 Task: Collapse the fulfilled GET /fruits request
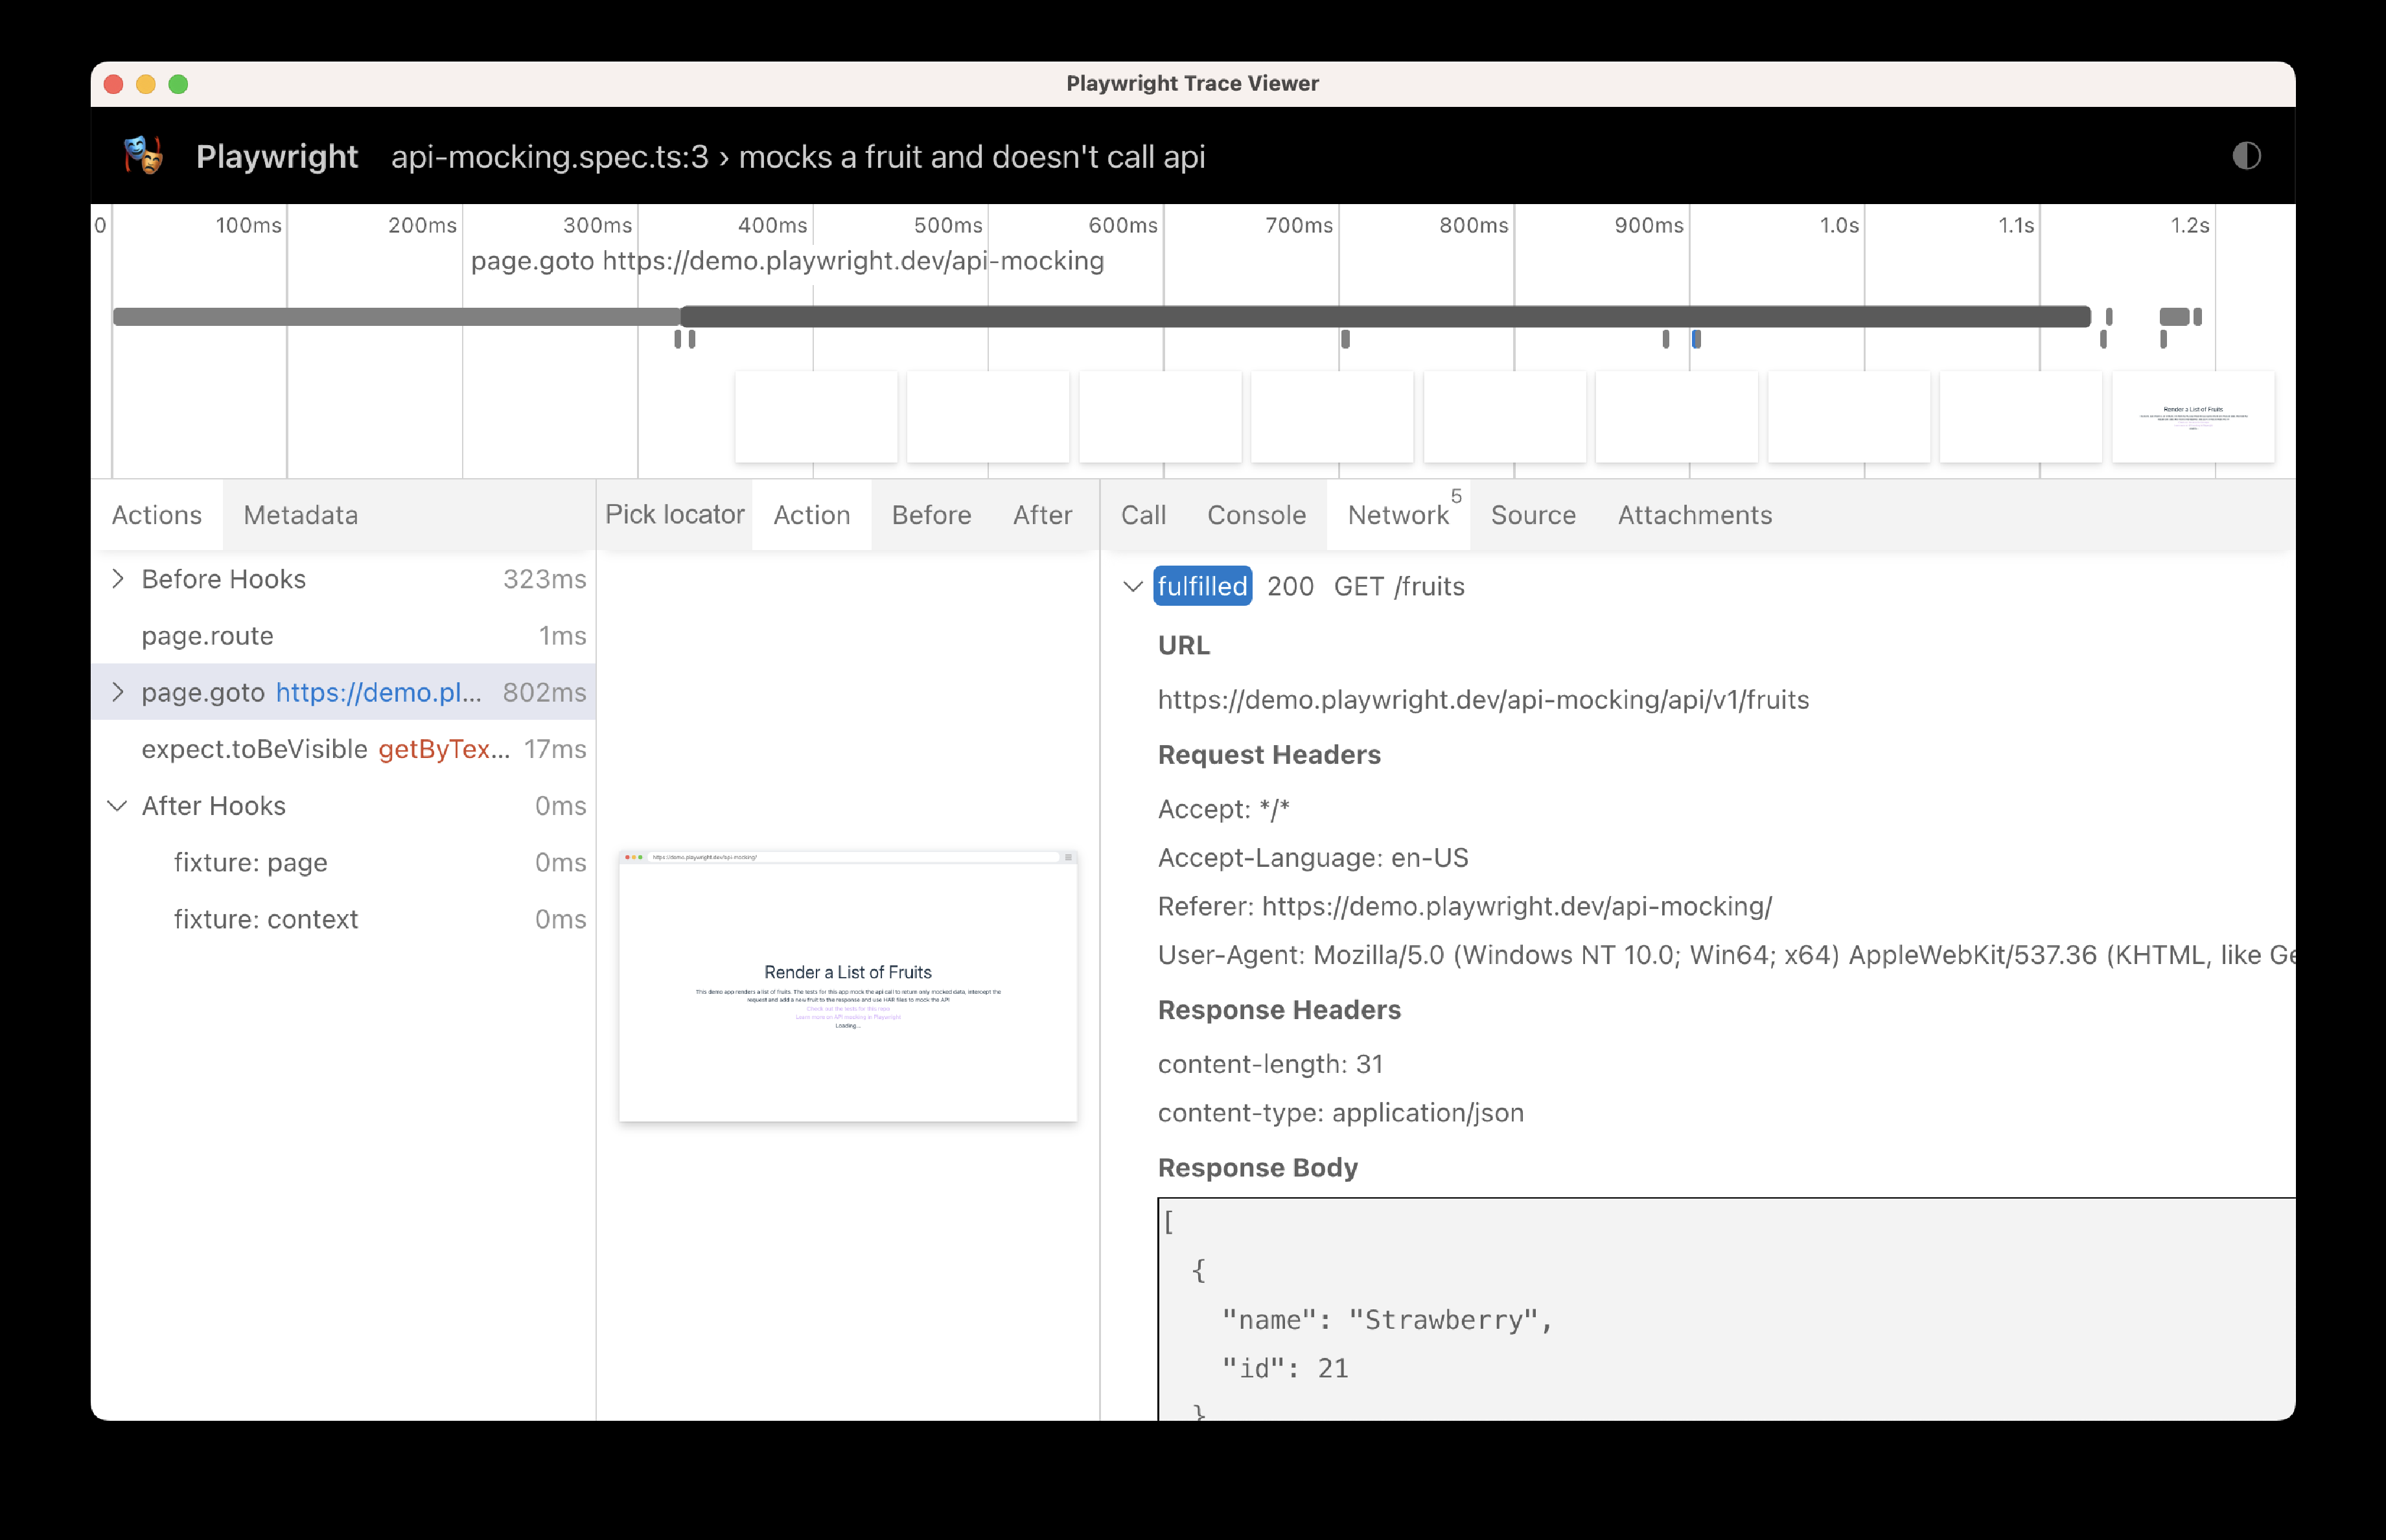[1133, 587]
